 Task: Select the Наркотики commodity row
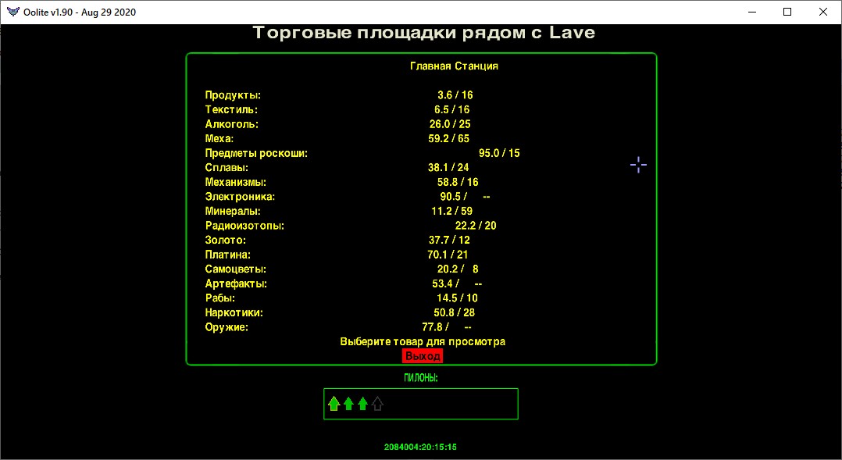click(x=234, y=312)
